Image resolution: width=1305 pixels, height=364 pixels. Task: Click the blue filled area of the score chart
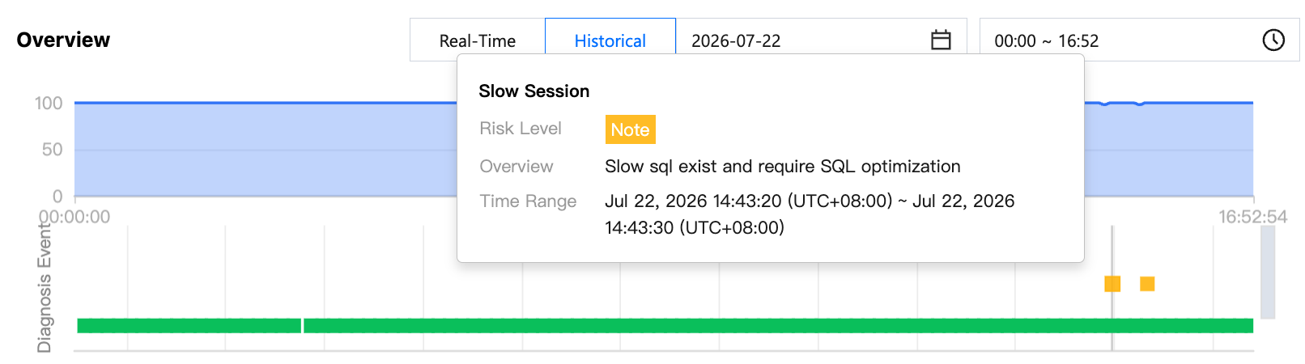(x=266, y=150)
